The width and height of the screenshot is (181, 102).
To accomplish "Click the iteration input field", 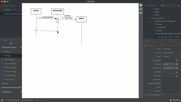I will (170, 91).
